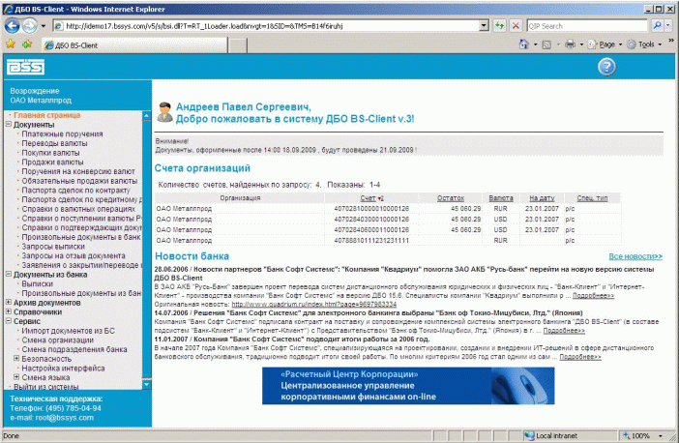The image size is (679, 443).
Task: Open the Все новости link
Action: click(635, 256)
